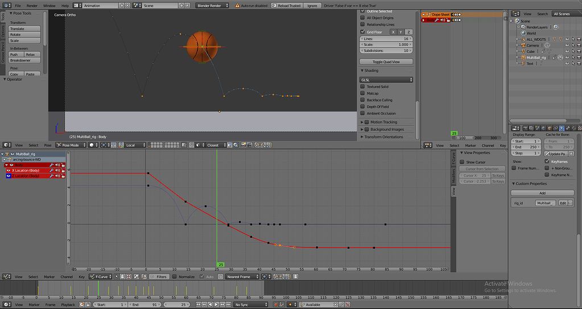582x309 pixels.
Task: Open the timeline Playback menu
Action: tap(68, 304)
